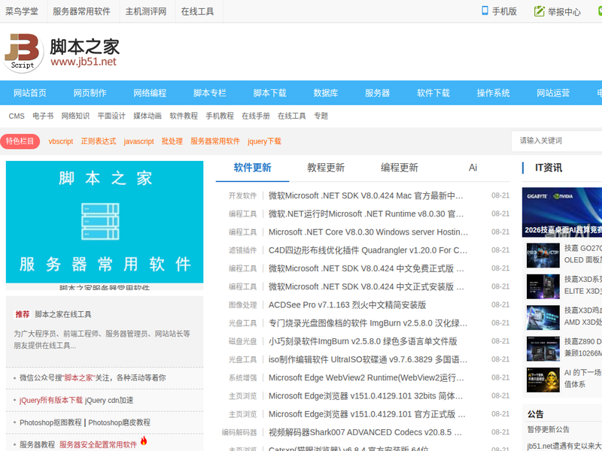The width and height of the screenshot is (602, 451).
Task: Open 网页制作 in the navigation bar
Action: point(90,92)
